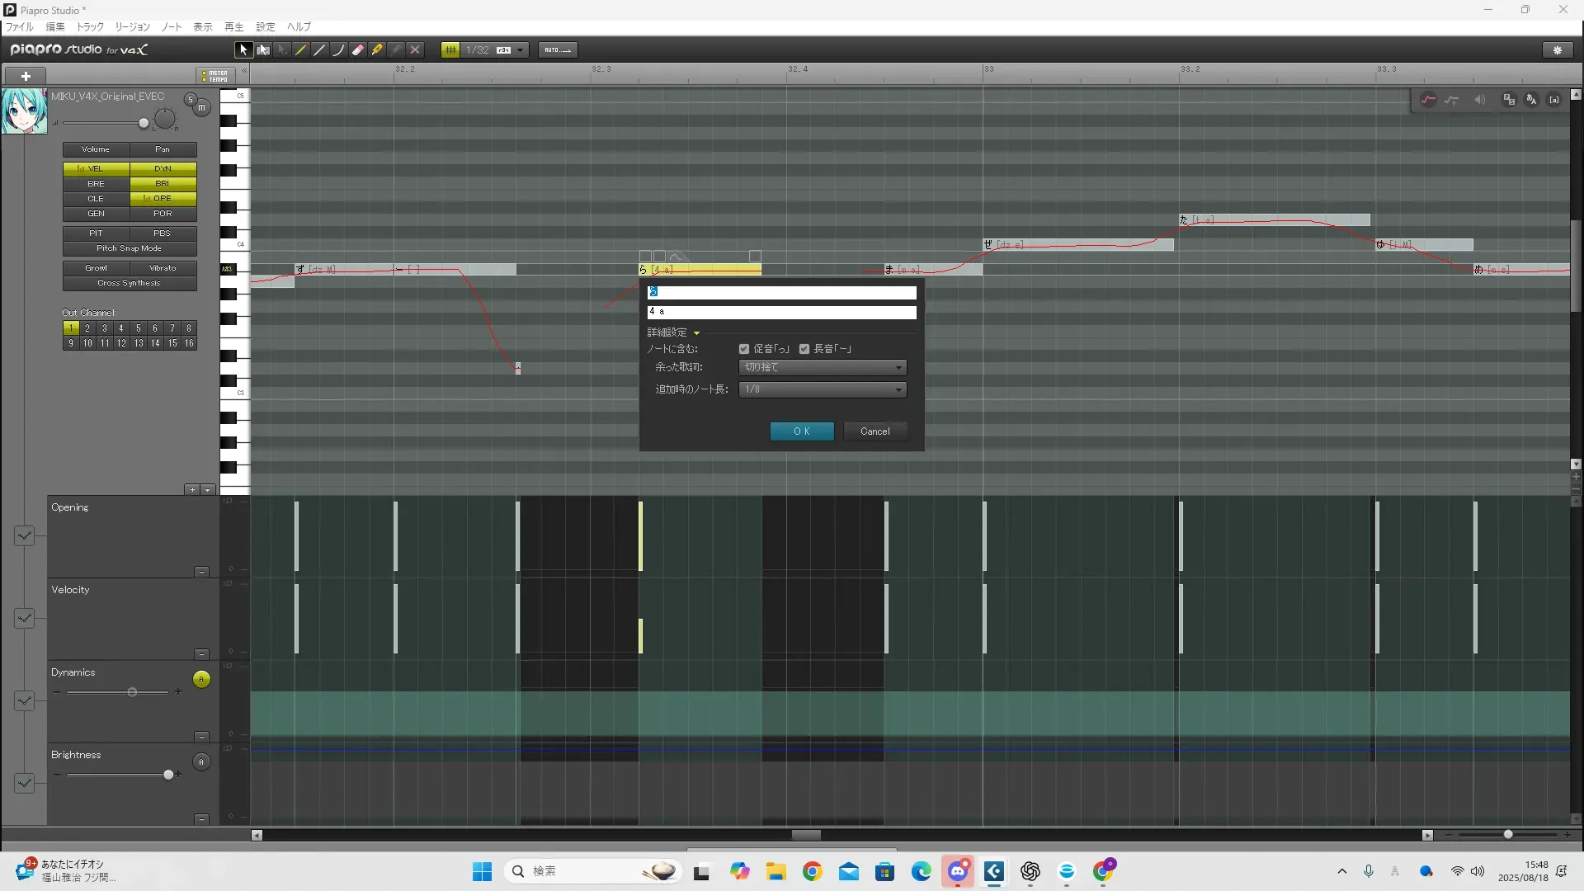Select the Line draw tool
Viewport: 1584px width, 891px height.
(x=320, y=50)
